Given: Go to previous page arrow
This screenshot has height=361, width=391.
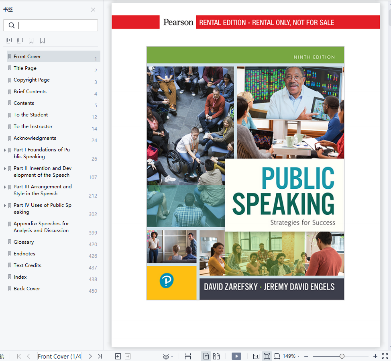Looking at the screenshot, I should pos(29,356).
